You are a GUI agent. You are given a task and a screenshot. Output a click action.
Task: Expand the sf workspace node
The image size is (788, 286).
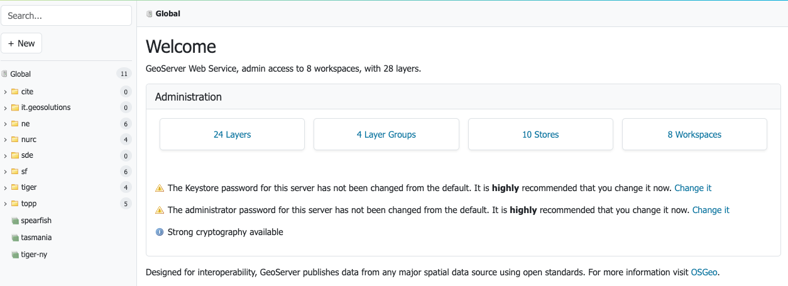5,172
